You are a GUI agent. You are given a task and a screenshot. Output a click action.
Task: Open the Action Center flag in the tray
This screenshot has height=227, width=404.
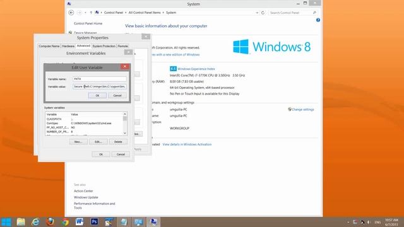355,222
